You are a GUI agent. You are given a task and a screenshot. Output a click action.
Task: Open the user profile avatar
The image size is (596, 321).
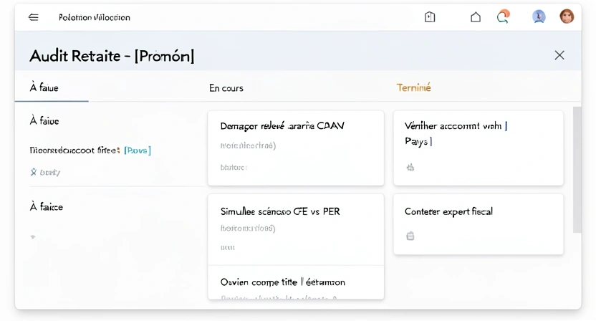(x=567, y=16)
